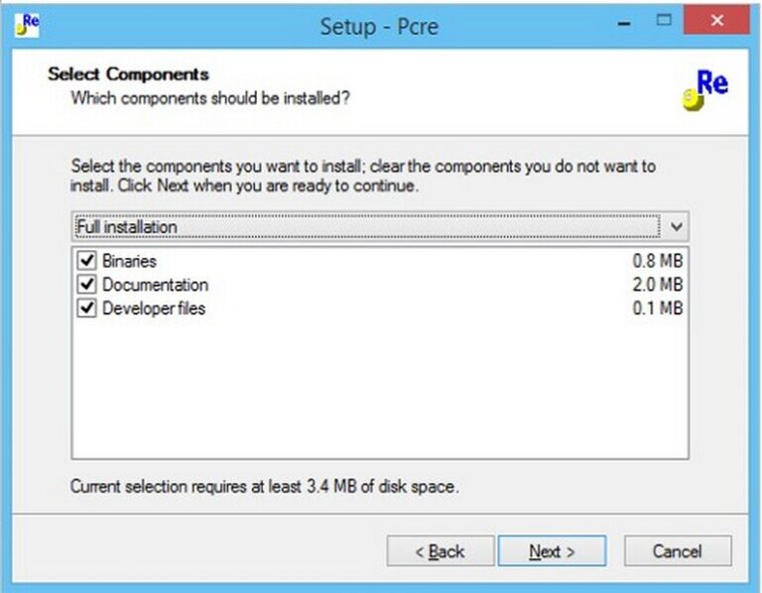762x593 pixels.
Task: Uncheck the Binaries checkbox
Action: 86,261
